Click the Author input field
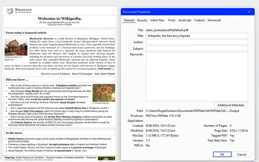259x162 pixels. tap(197, 42)
